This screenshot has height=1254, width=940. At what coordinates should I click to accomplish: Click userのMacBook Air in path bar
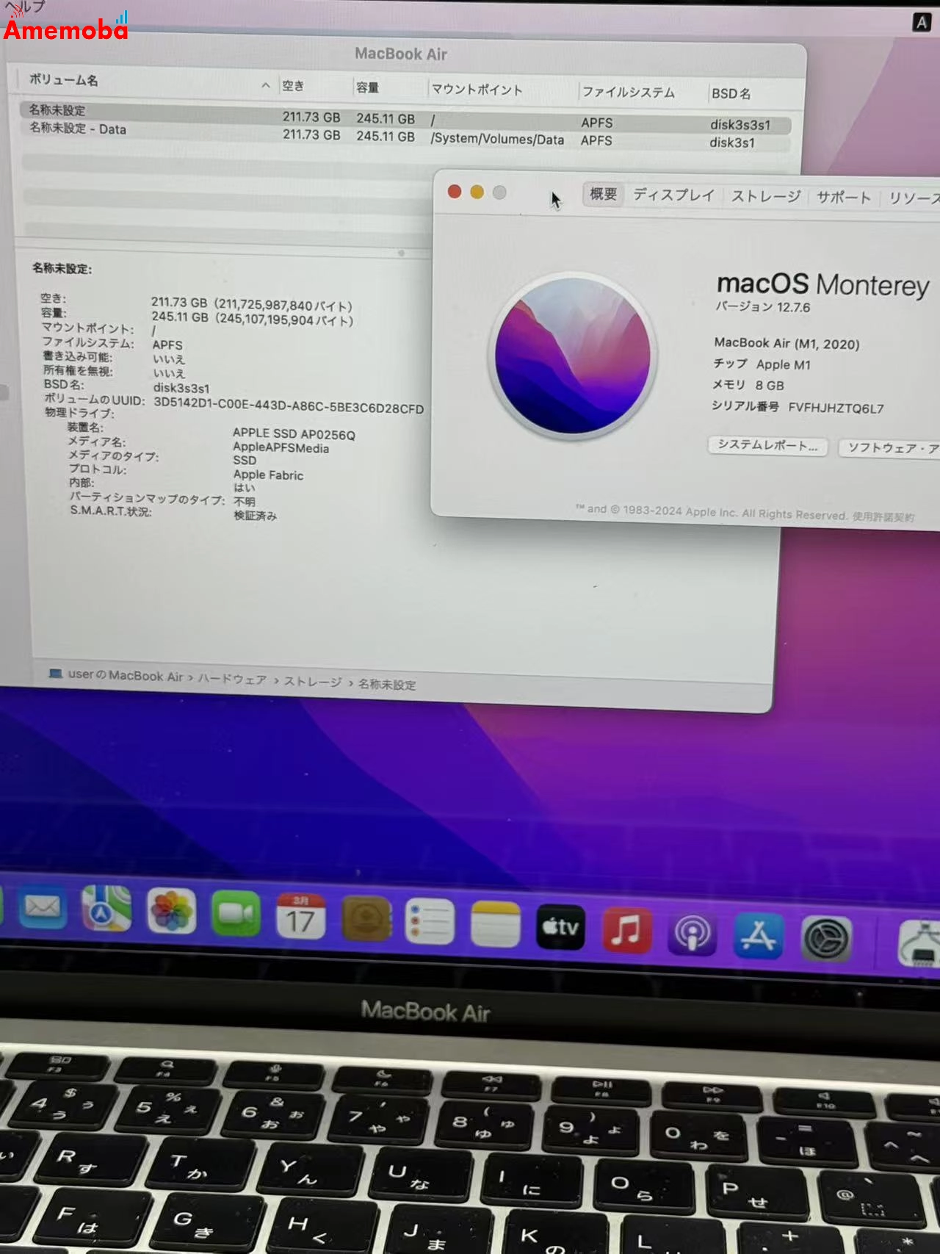point(125,675)
